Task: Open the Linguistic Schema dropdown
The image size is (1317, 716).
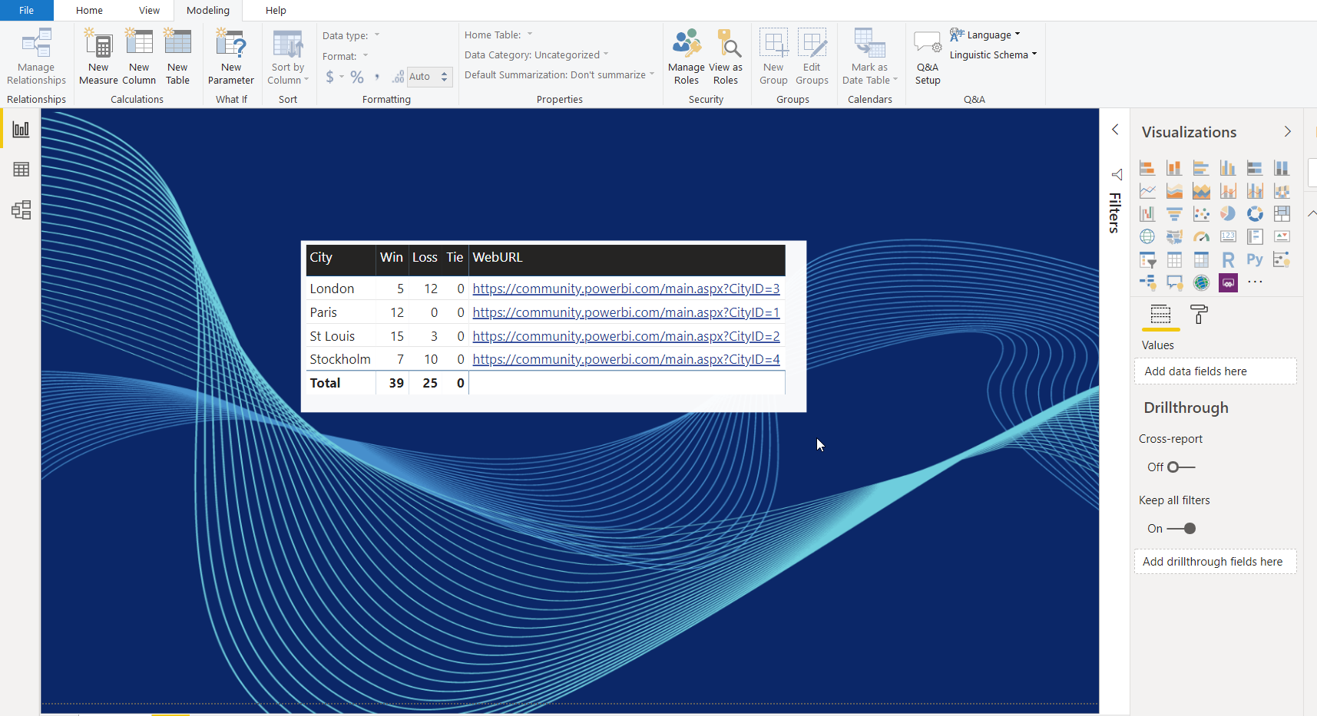Action: click(993, 55)
